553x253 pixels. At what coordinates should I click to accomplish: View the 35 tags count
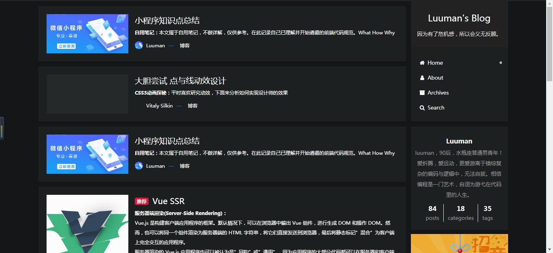click(487, 213)
